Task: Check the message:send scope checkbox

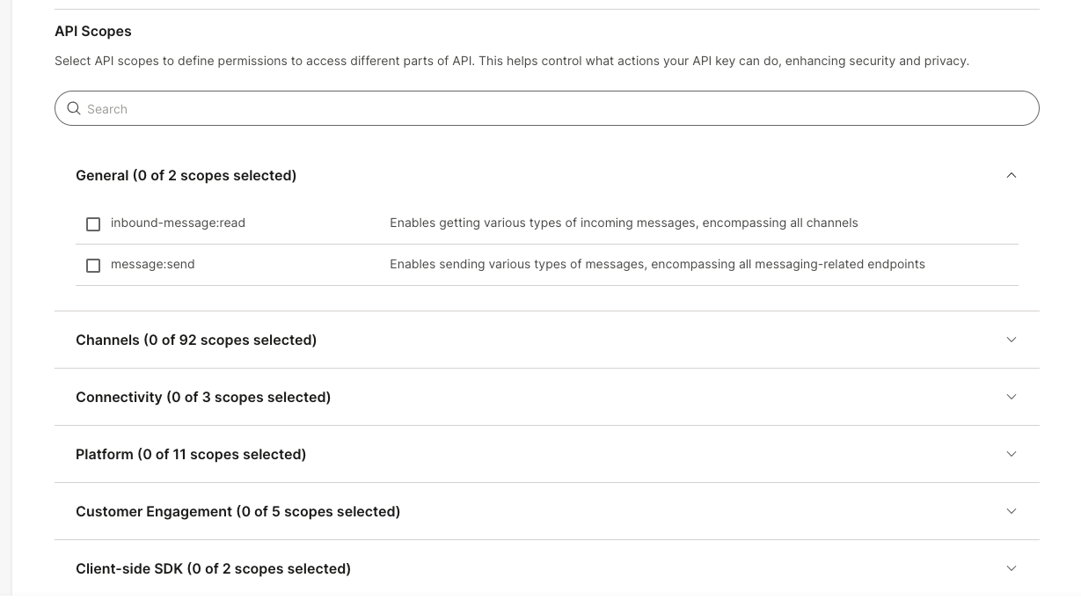Action: click(93, 266)
